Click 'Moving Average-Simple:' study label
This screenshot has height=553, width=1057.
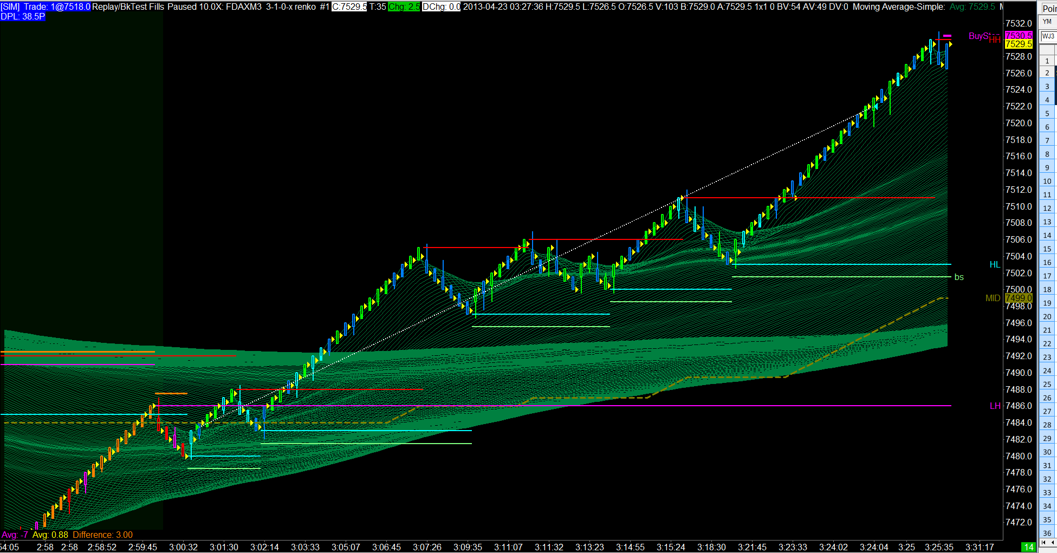click(899, 7)
